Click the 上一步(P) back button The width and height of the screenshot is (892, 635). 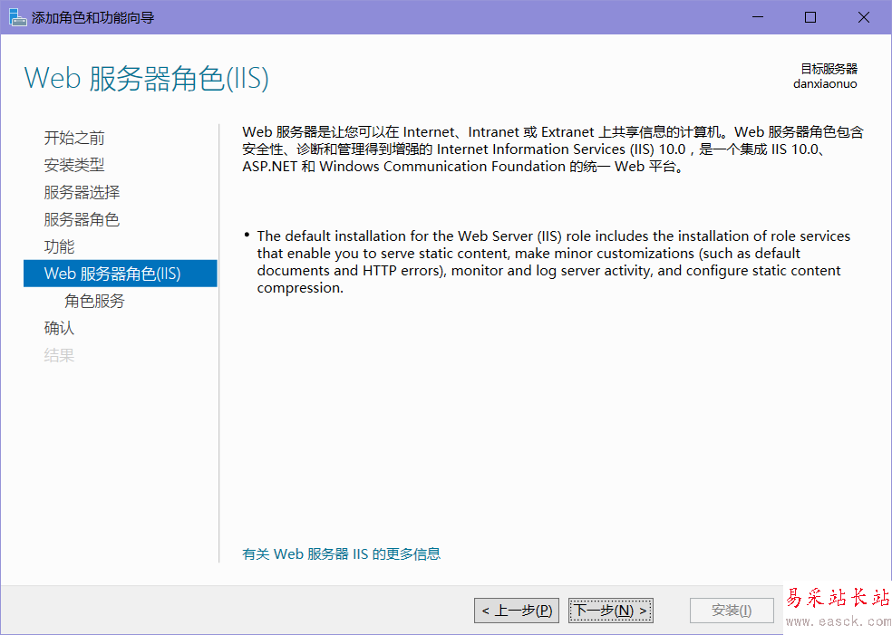pyautogui.click(x=517, y=611)
